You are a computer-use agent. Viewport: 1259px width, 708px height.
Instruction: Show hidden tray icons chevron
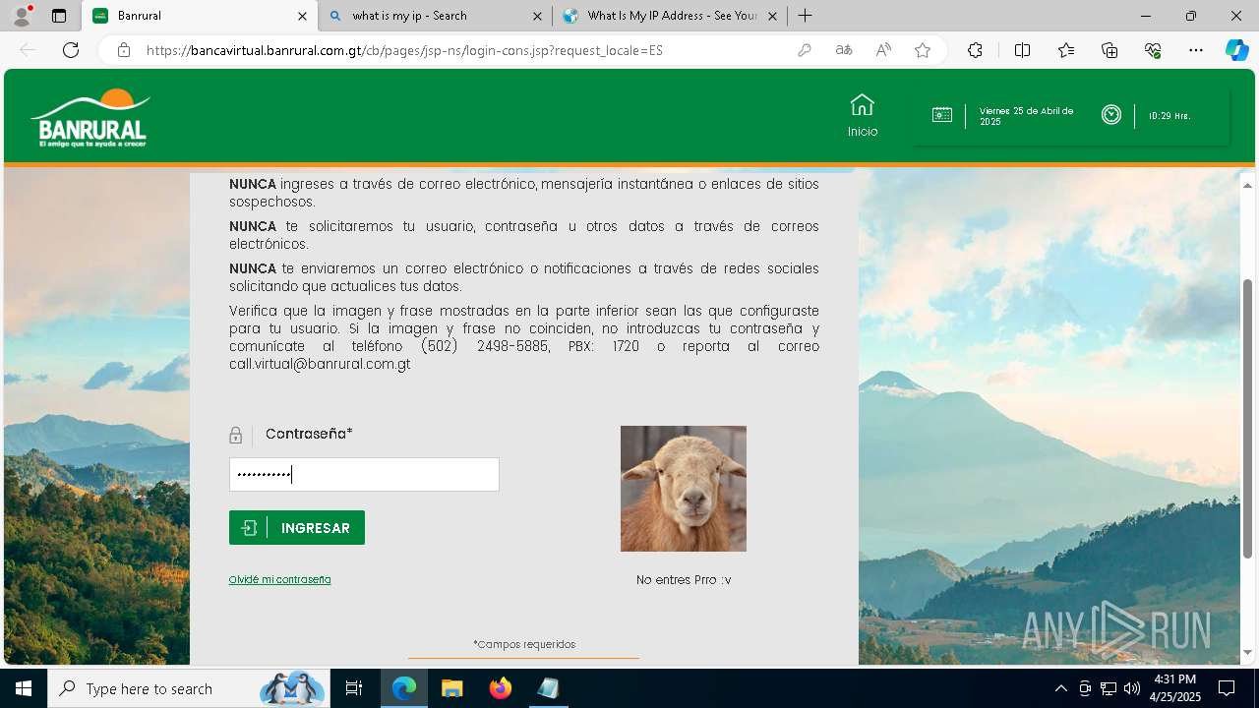(x=1060, y=688)
